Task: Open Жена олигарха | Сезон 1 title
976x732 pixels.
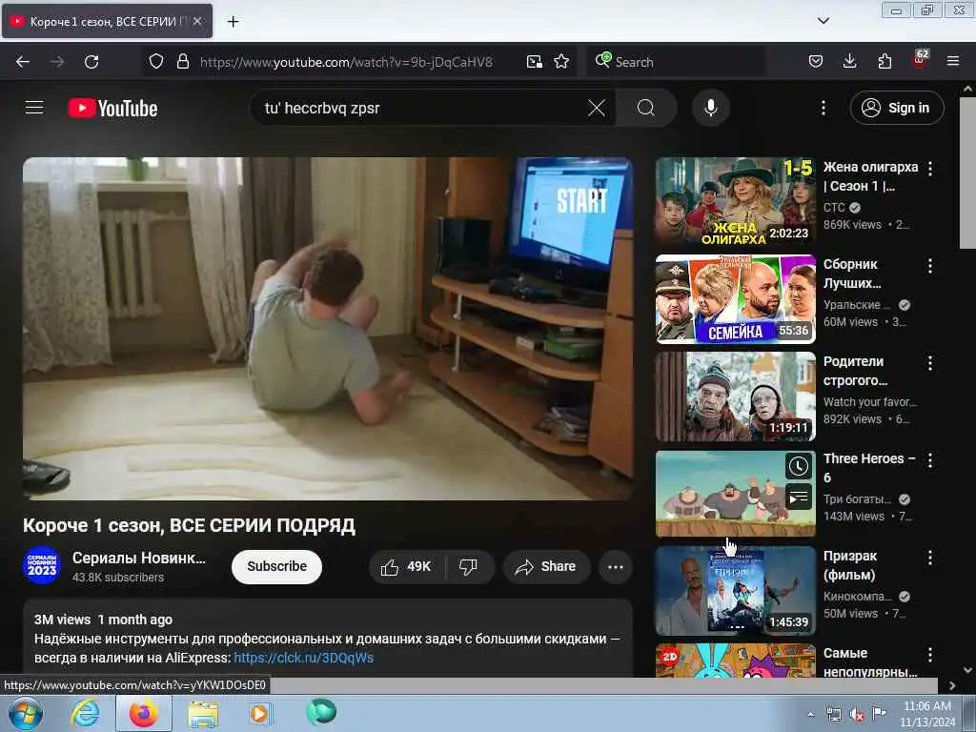Action: [x=870, y=176]
